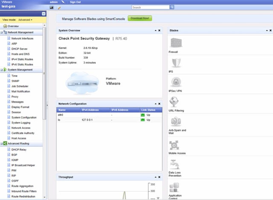This screenshot has width=273, height=200.
Task: Click the lo link status icon
Action: coord(142,120)
